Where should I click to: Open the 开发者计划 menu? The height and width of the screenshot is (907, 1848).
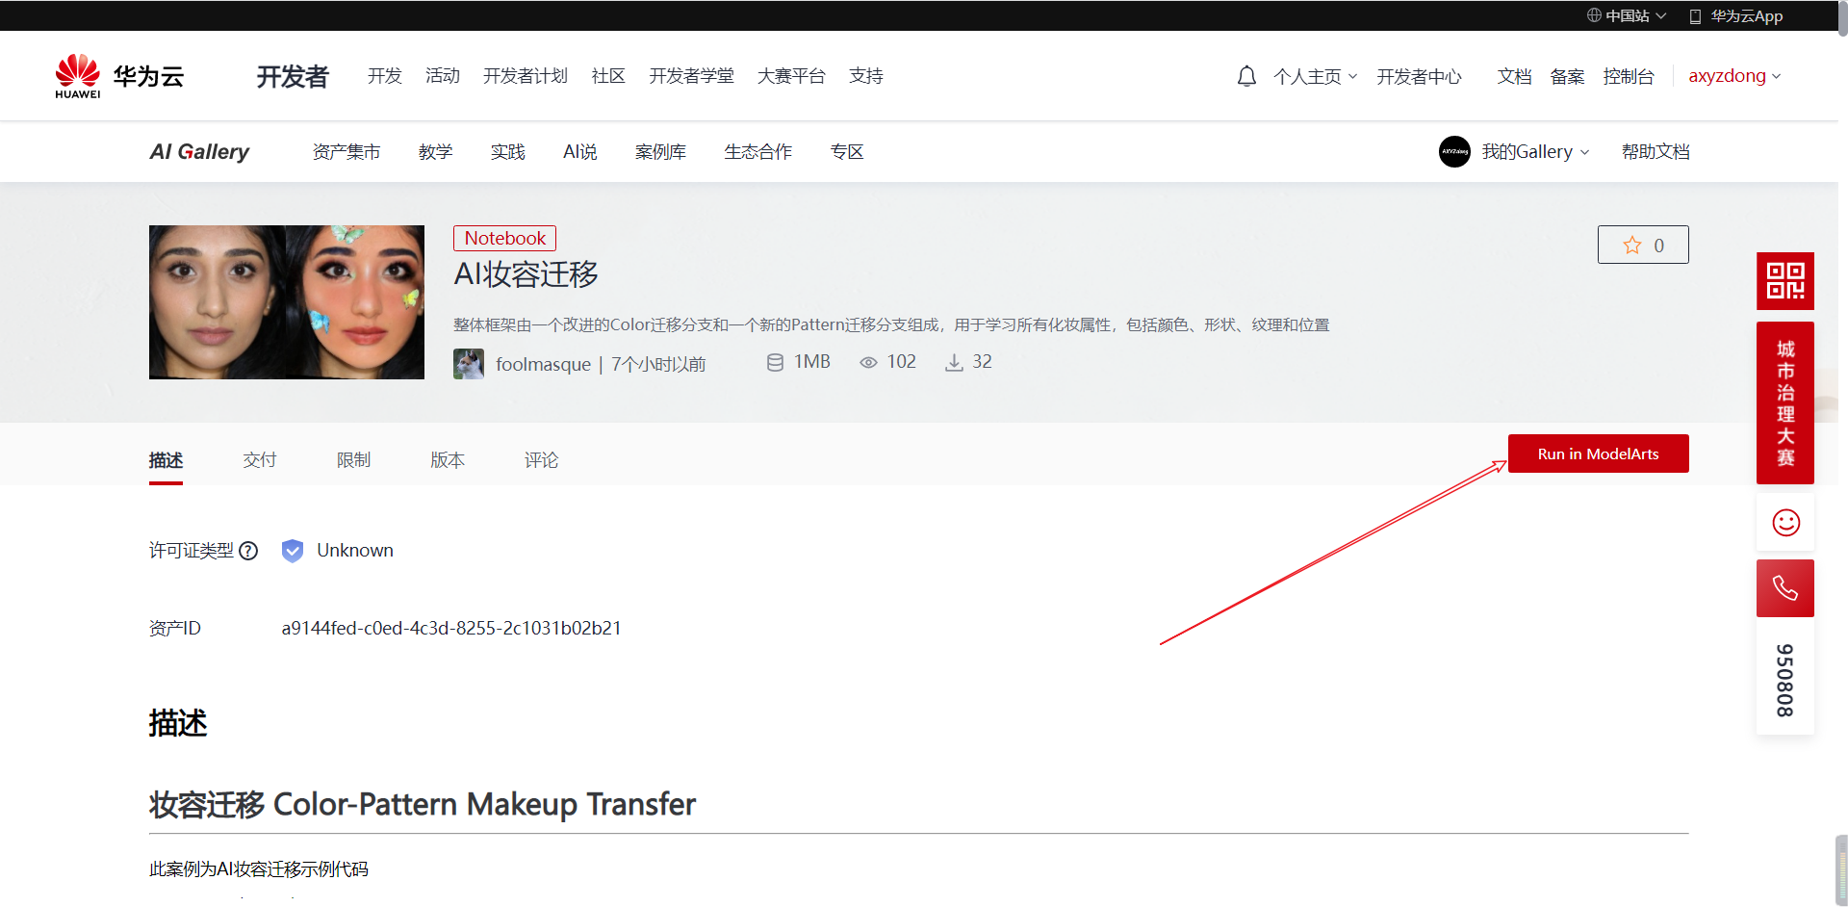[526, 76]
